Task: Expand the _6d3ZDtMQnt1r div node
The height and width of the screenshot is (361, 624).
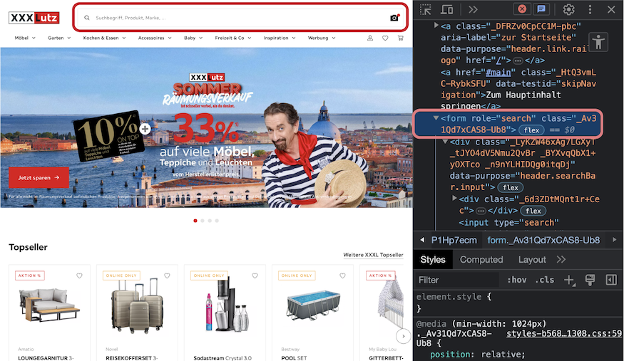Action: click(x=454, y=198)
